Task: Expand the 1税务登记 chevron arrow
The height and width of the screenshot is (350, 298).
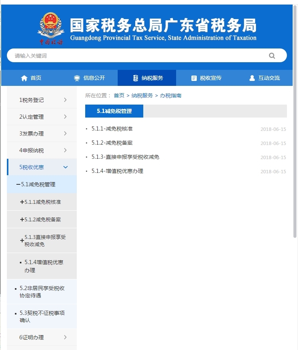Action: tap(65, 100)
